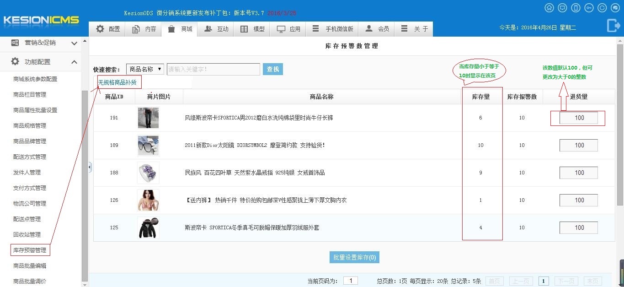
Task: Open 商品栏目管理 in sidebar
Action: (x=30, y=94)
